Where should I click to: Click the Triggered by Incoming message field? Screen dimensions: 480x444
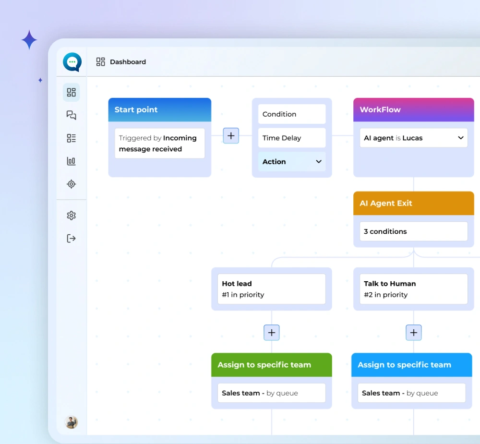[160, 143]
